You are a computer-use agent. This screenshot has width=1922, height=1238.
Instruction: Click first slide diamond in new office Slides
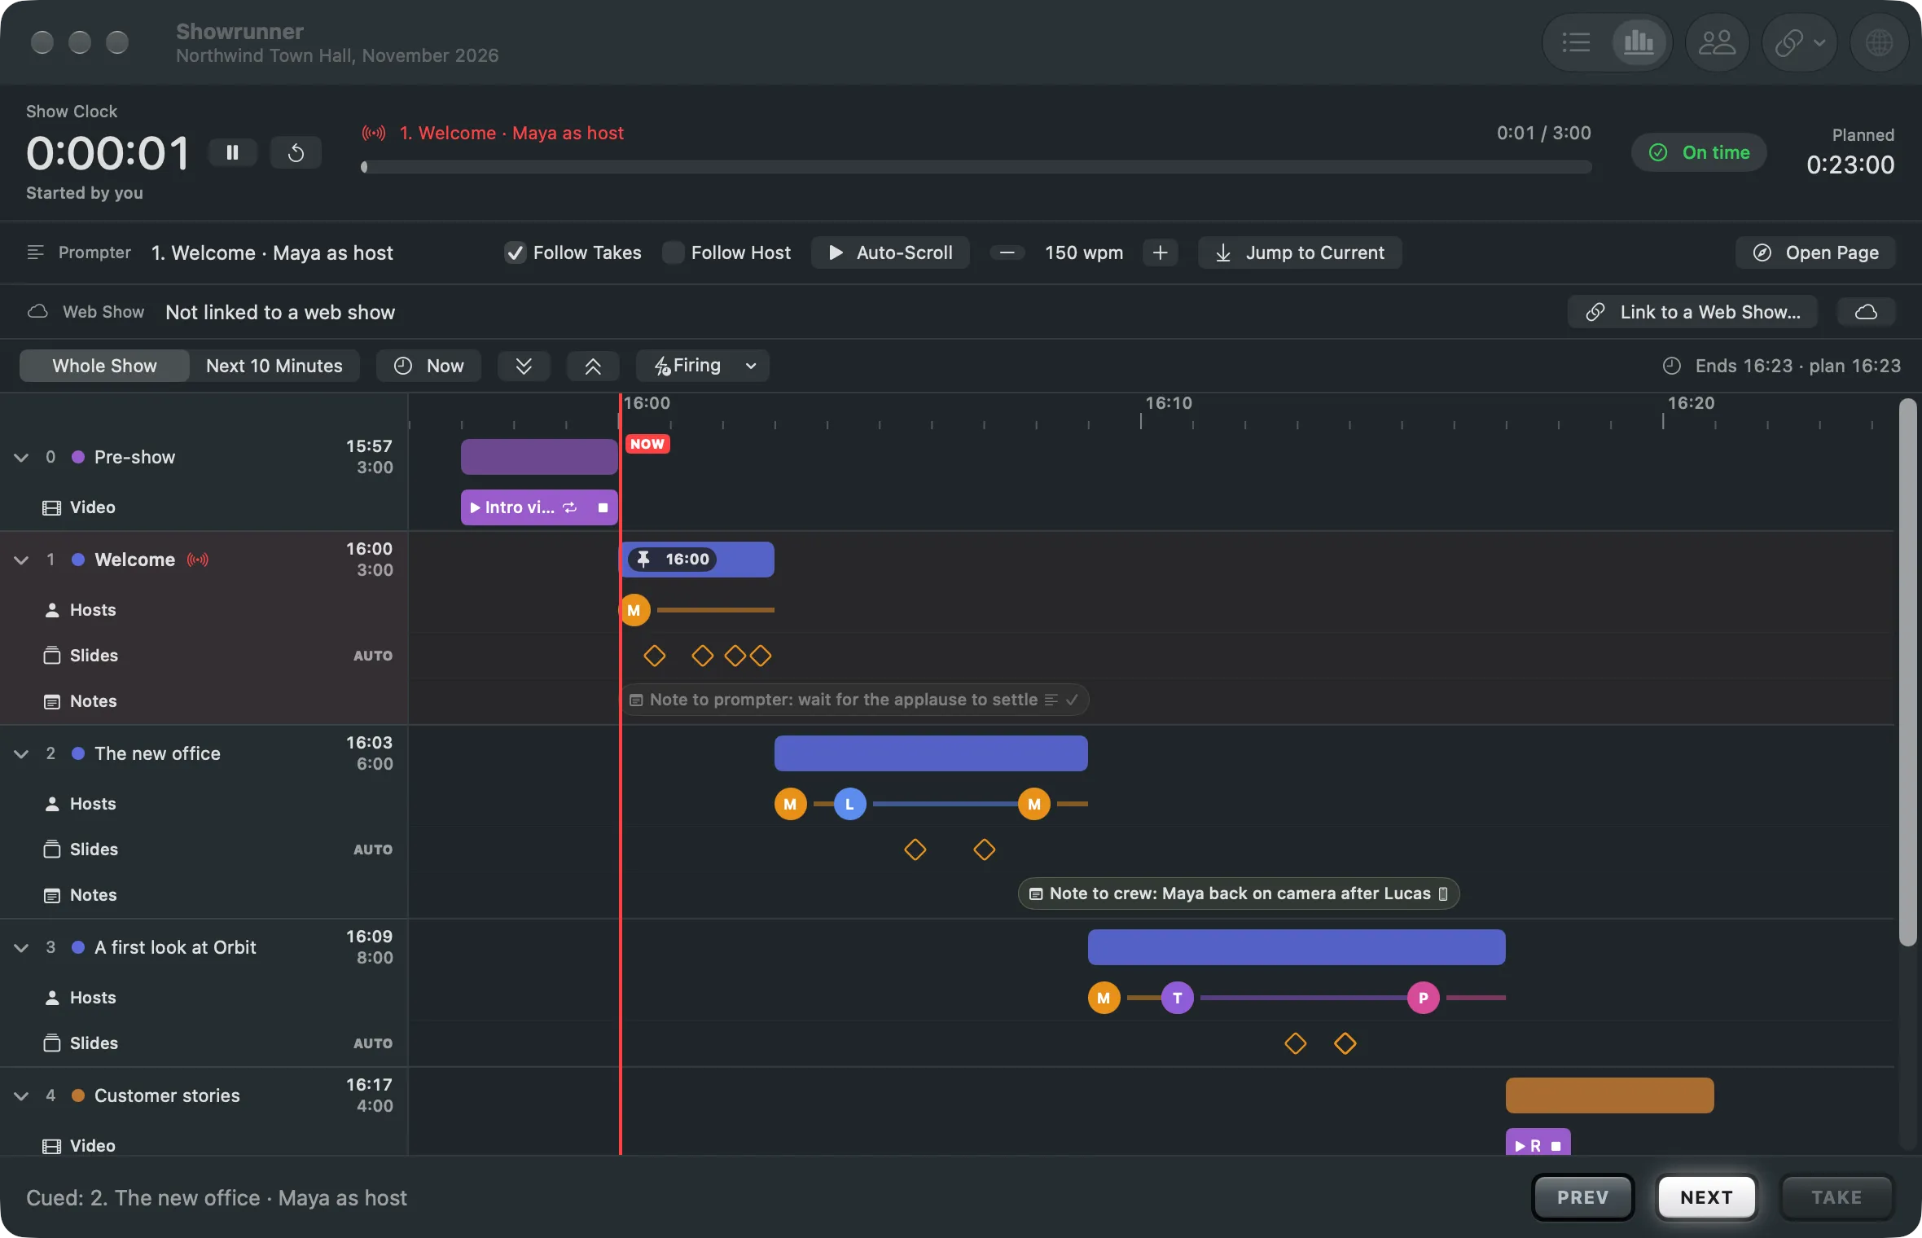click(x=915, y=849)
